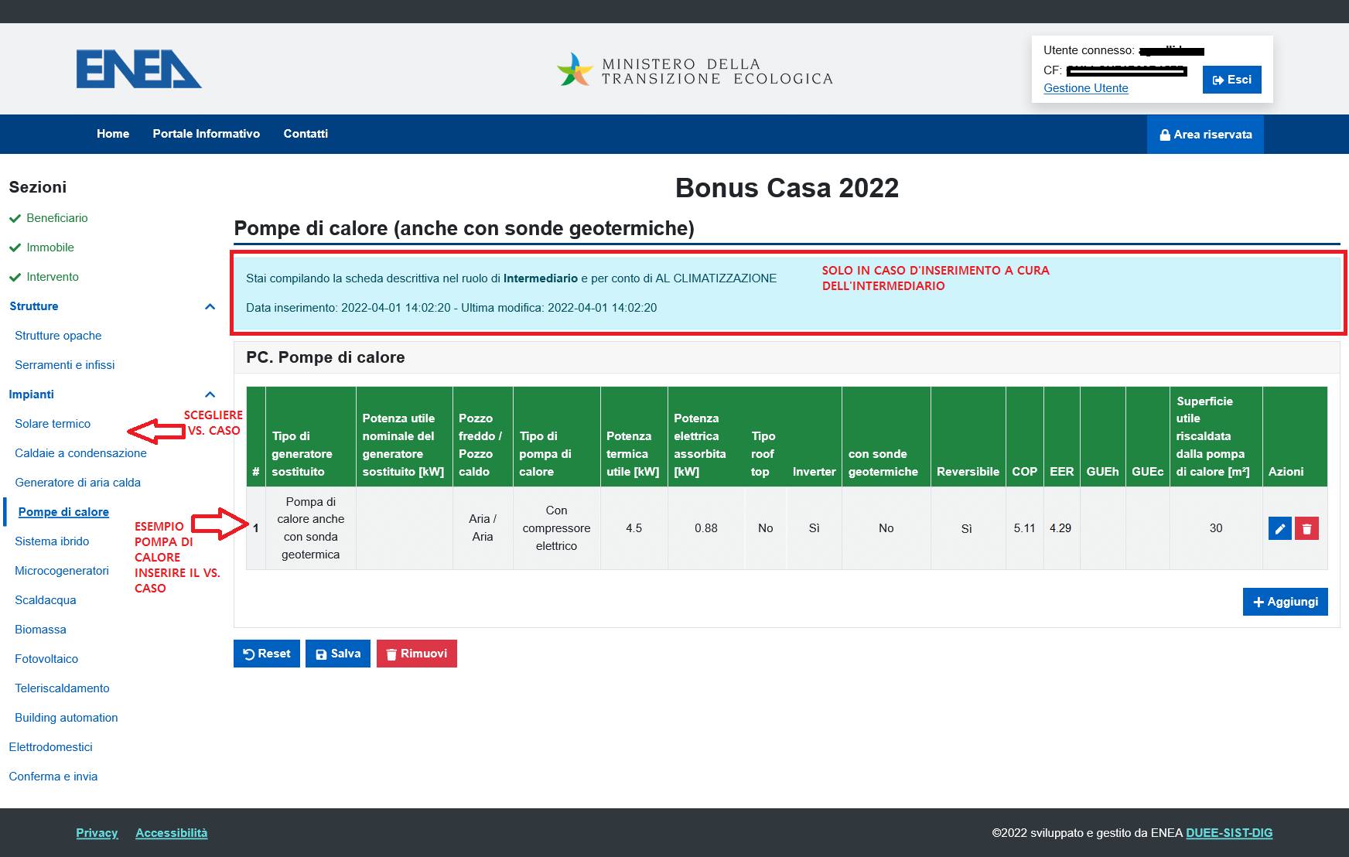Open Elettrodomestici in the sidebar
The width and height of the screenshot is (1349, 857).
(x=50, y=747)
